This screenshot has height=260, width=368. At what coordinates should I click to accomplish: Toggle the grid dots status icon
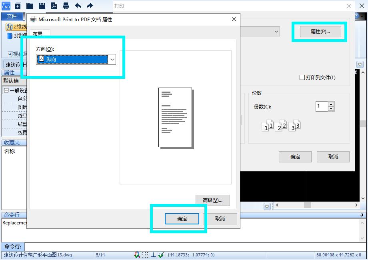(x=145, y=255)
